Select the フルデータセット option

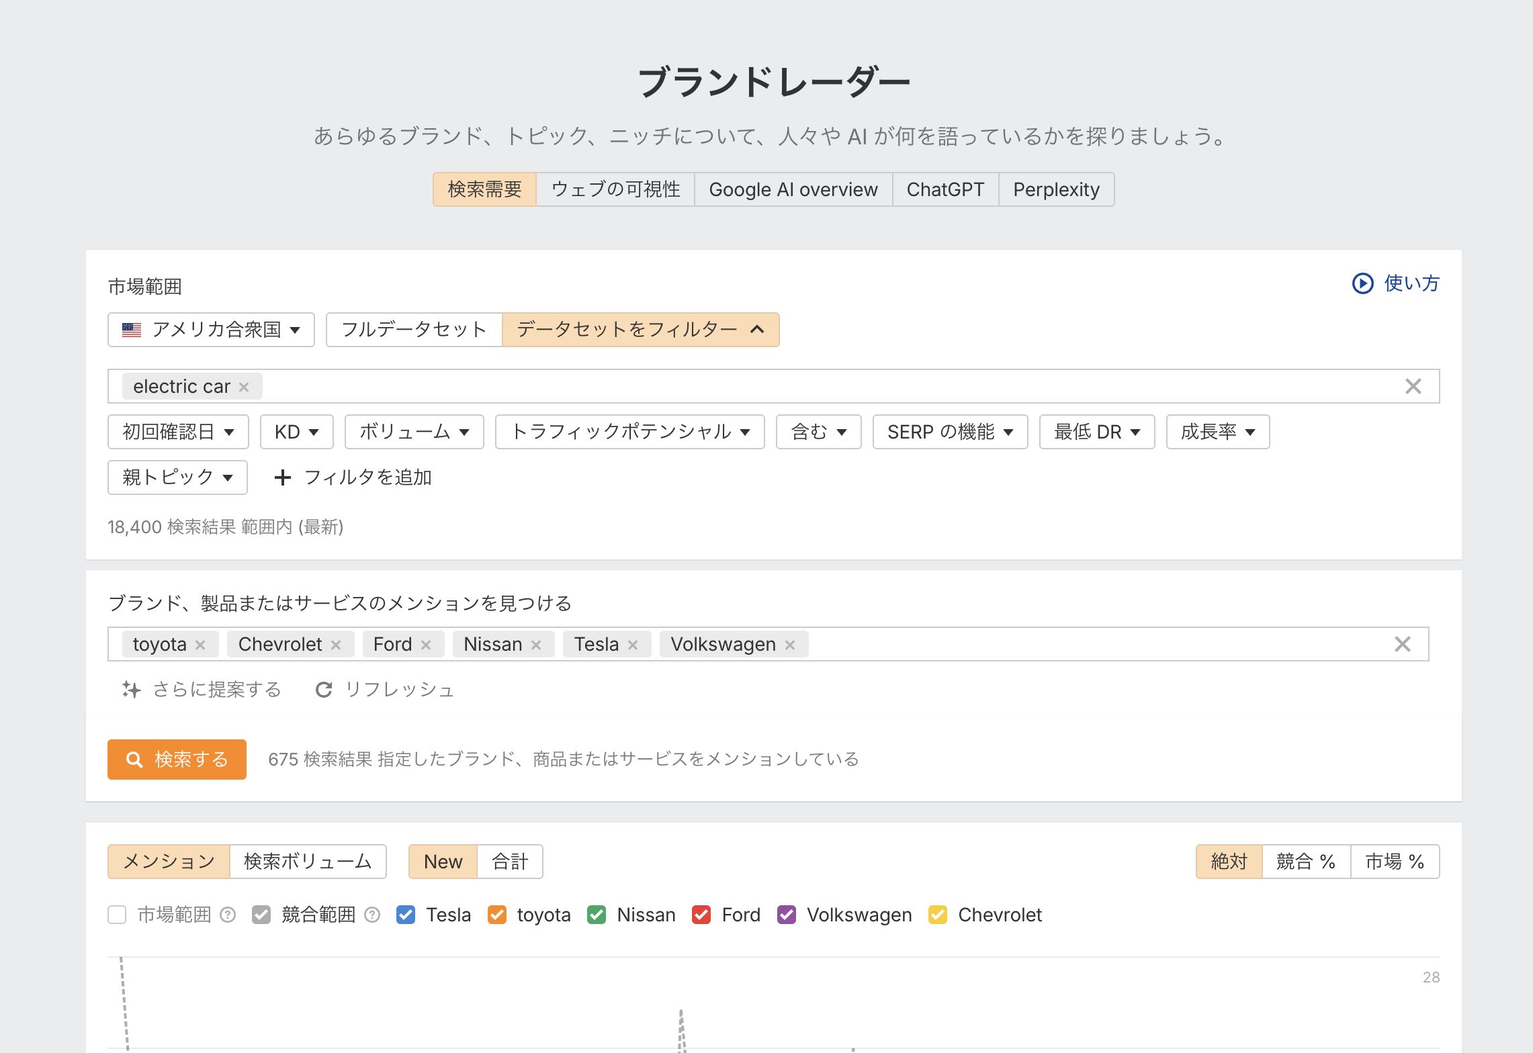pos(414,330)
